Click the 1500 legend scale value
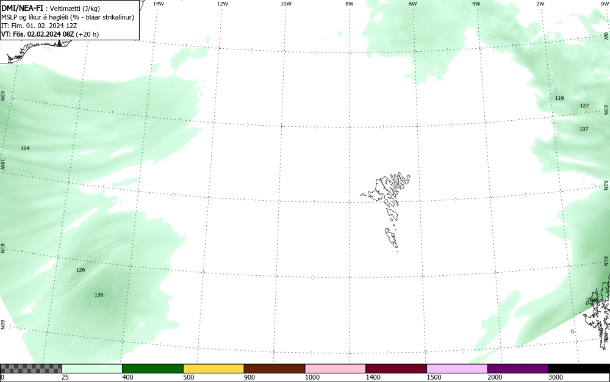The image size is (610, 382). pos(434,377)
